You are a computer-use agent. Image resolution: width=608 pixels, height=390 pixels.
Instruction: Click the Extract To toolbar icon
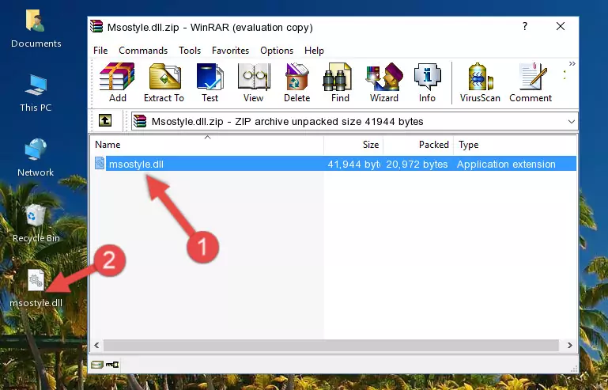164,82
